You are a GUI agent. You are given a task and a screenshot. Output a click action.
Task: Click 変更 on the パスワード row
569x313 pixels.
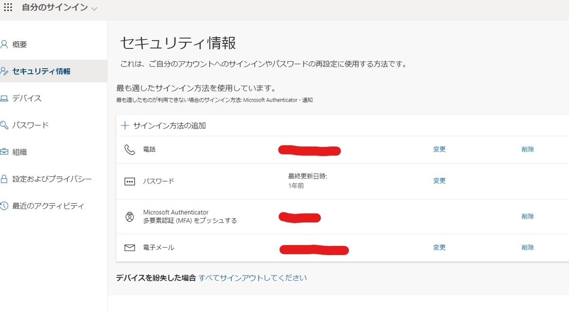(439, 180)
